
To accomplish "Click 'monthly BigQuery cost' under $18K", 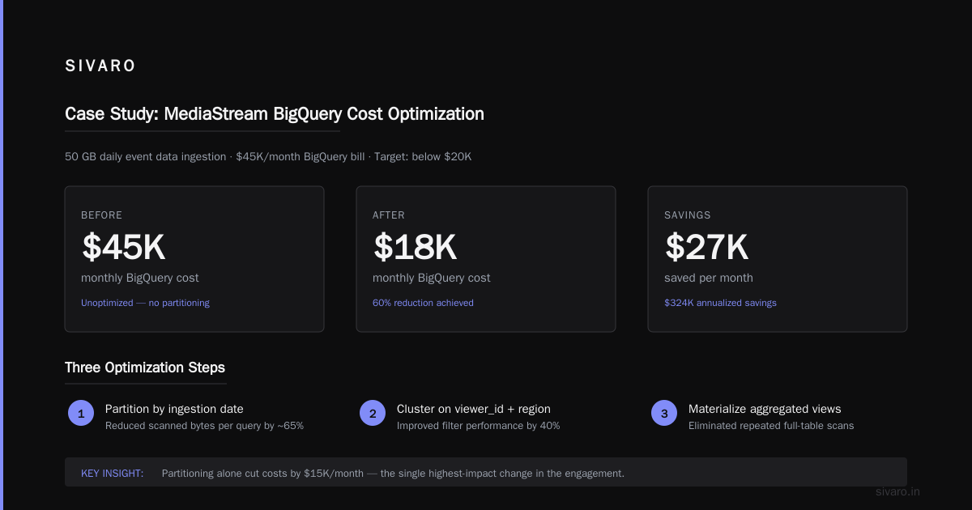I will tap(431, 278).
